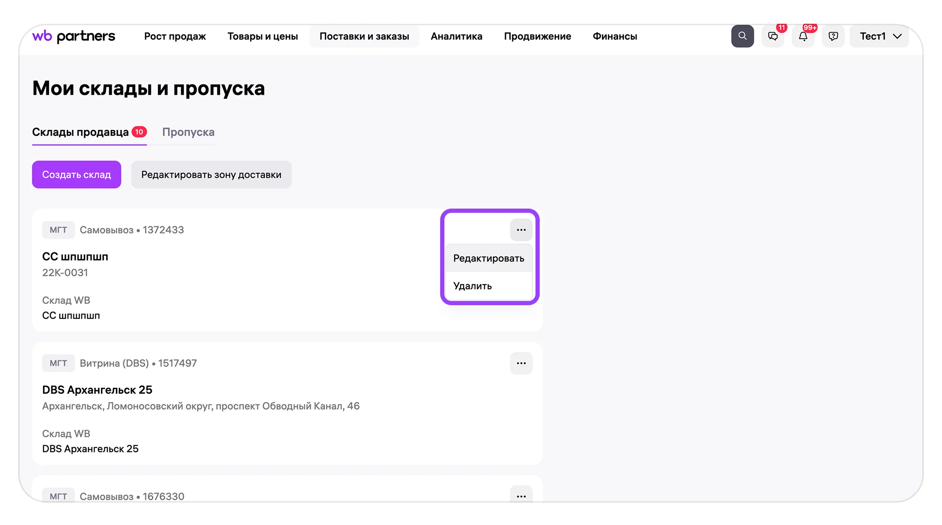Open three-dots menu for СС шпшпшп warehouse

coord(521,230)
